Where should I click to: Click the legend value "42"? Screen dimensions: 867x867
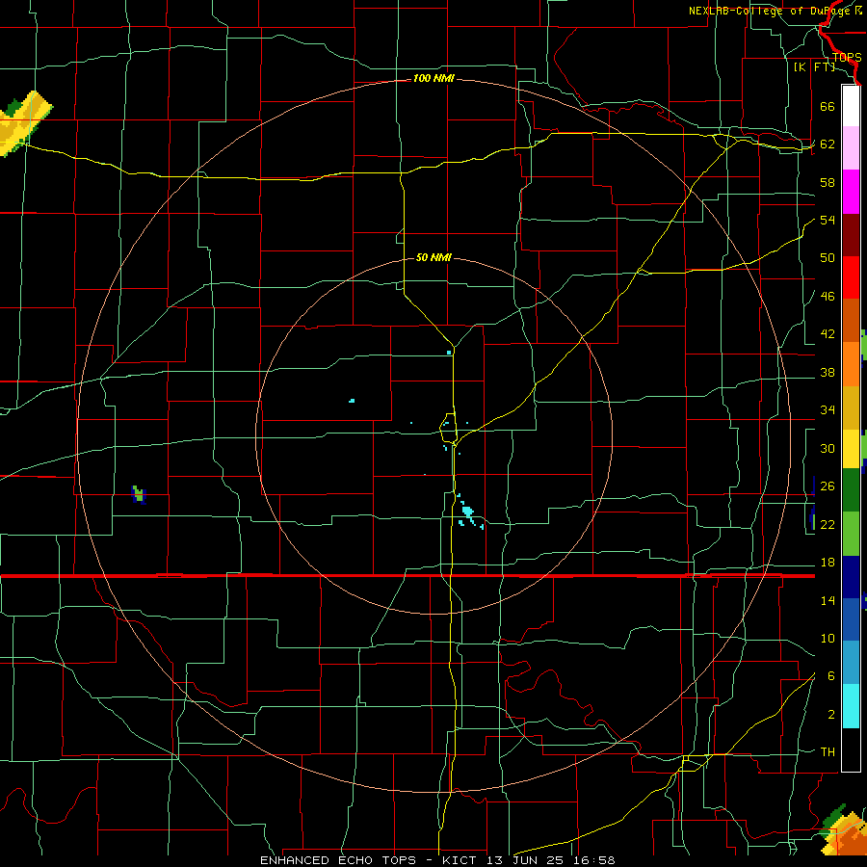(x=828, y=334)
